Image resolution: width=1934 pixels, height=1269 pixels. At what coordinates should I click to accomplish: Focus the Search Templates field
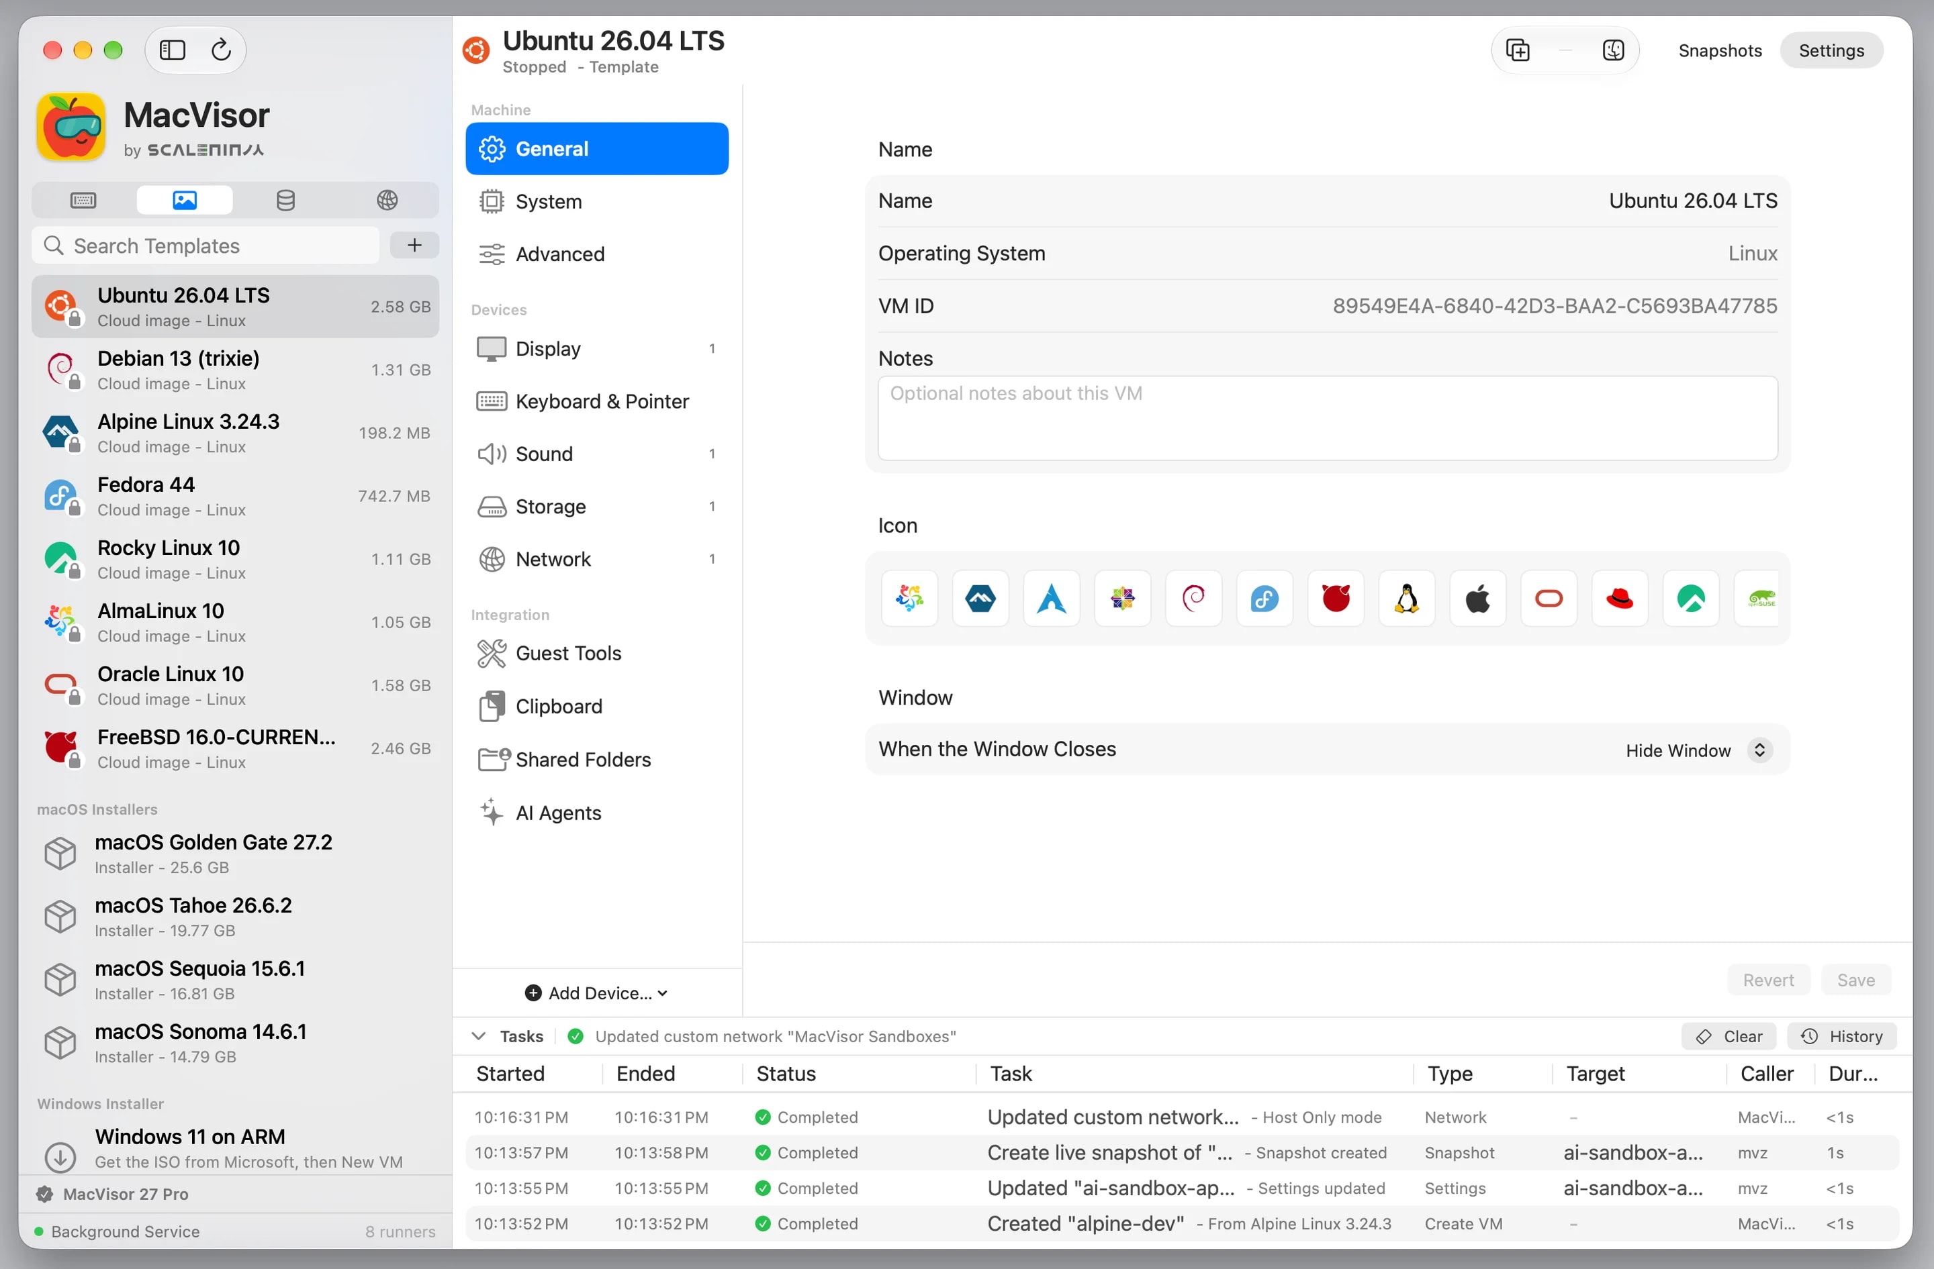205,245
